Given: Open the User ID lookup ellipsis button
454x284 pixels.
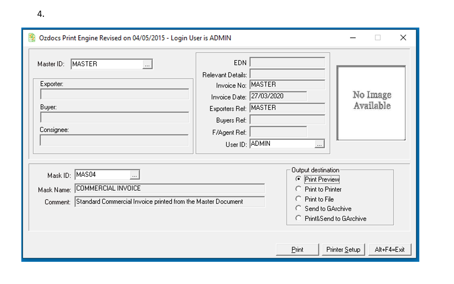Looking at the screenshot, I should tap(319, 144).
